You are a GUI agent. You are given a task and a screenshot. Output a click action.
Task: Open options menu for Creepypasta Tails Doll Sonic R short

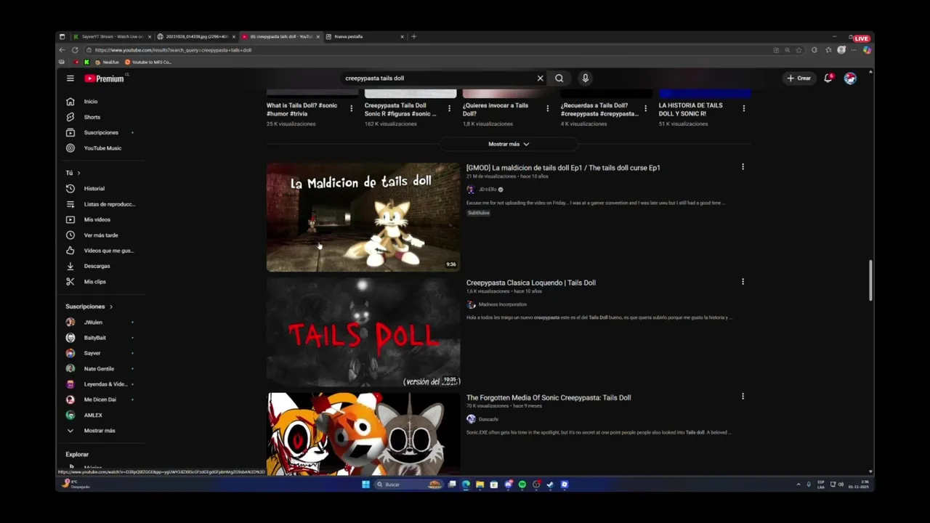coord(449,108)
